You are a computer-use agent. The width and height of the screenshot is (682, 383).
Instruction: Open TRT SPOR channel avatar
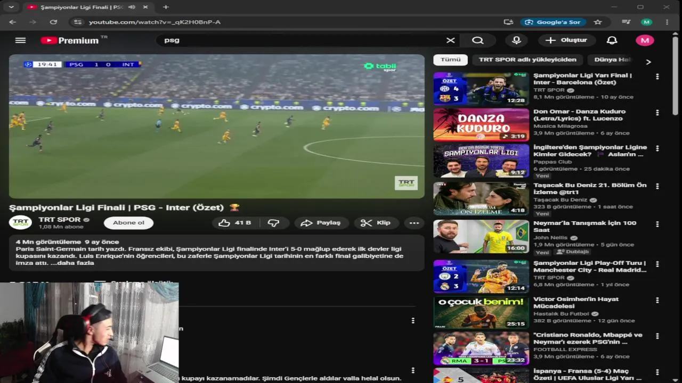coord(20,222)
